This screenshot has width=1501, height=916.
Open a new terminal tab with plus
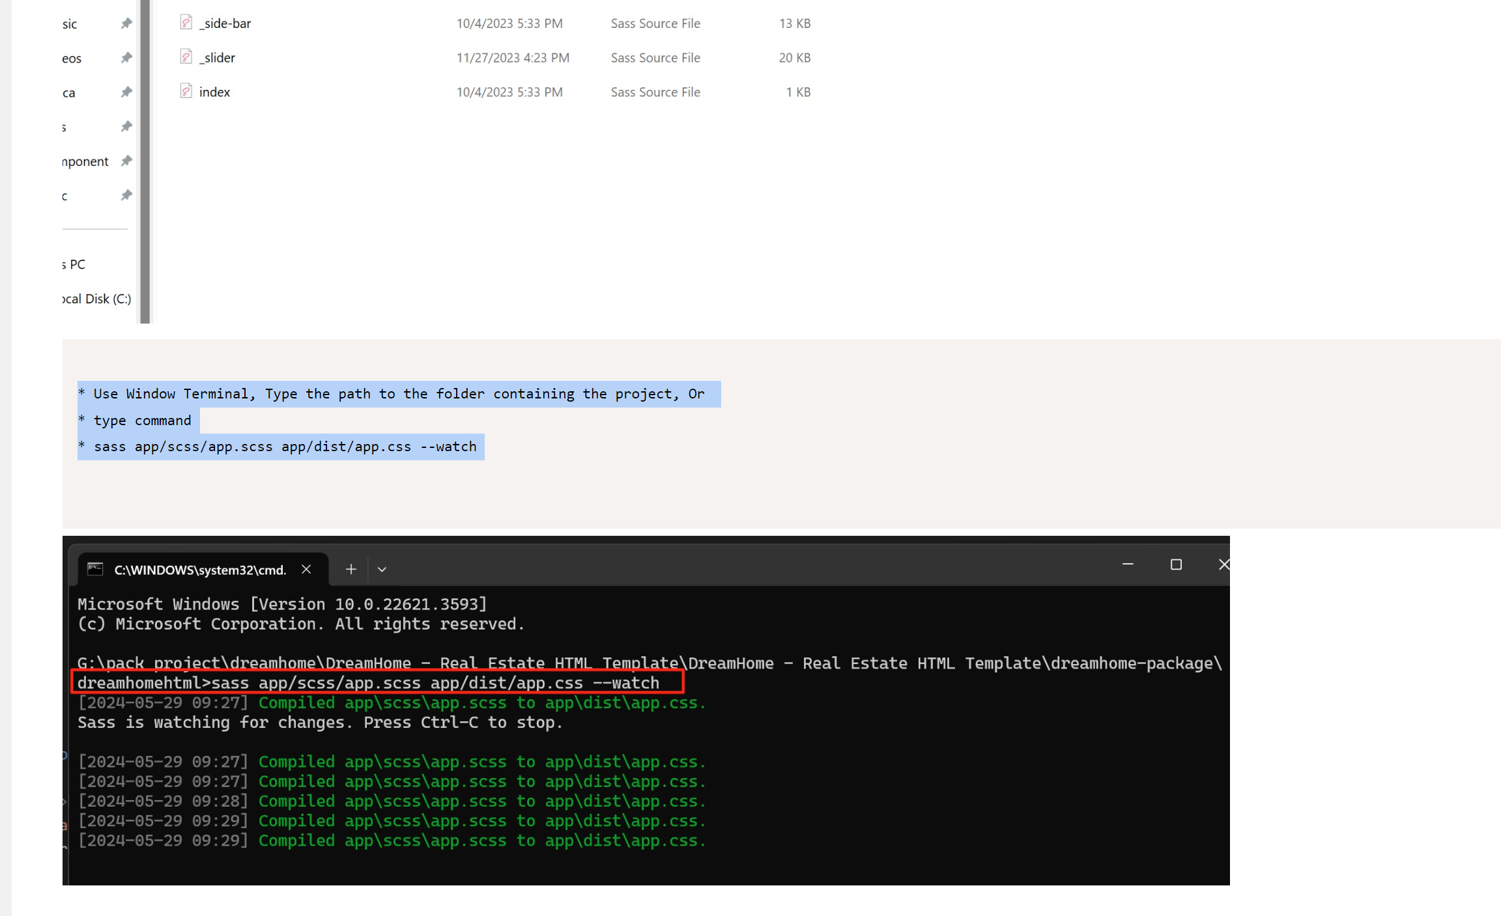click(350, 569)
